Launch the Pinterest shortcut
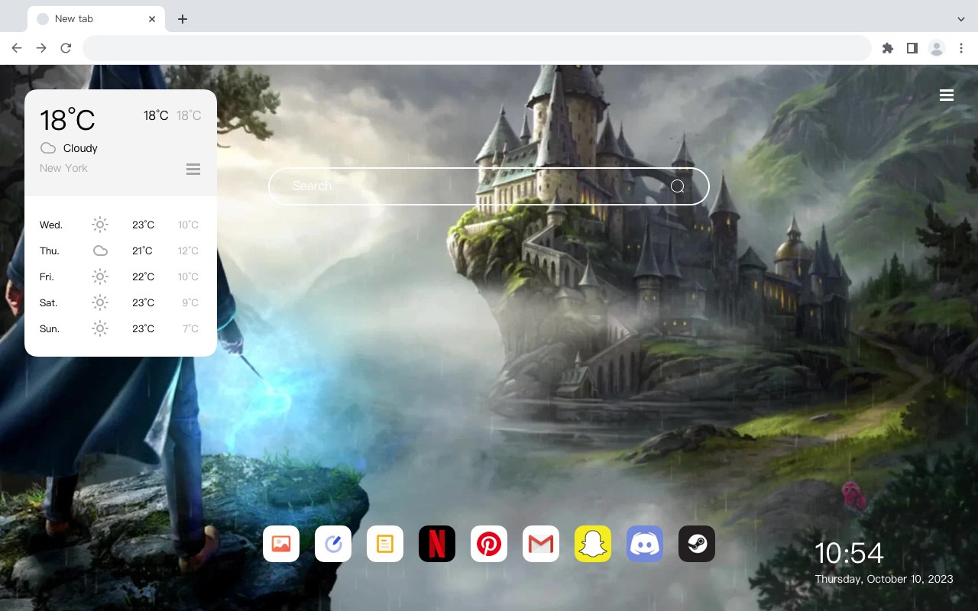Image resolution: width=978 pixels, height=611 pixels. (x=489, y=544)
